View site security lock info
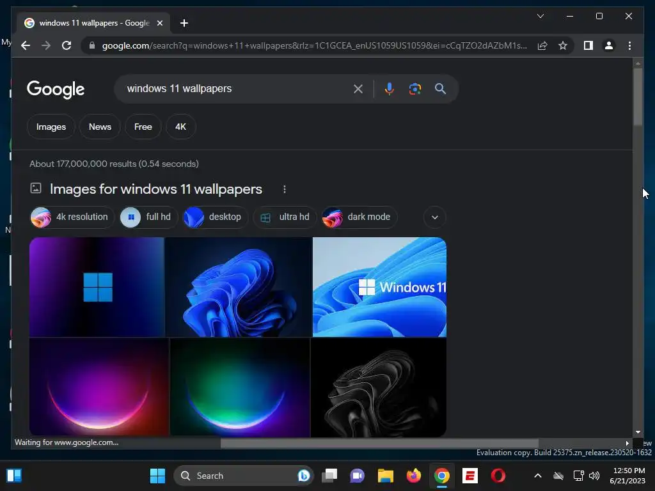The height and width of the screenshot is (491, 655). [92, 45]
